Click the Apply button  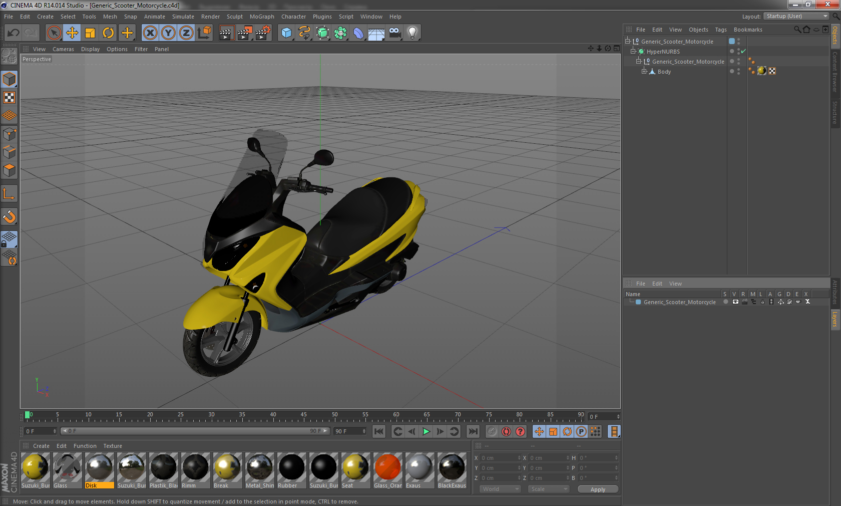pos(598,489)
